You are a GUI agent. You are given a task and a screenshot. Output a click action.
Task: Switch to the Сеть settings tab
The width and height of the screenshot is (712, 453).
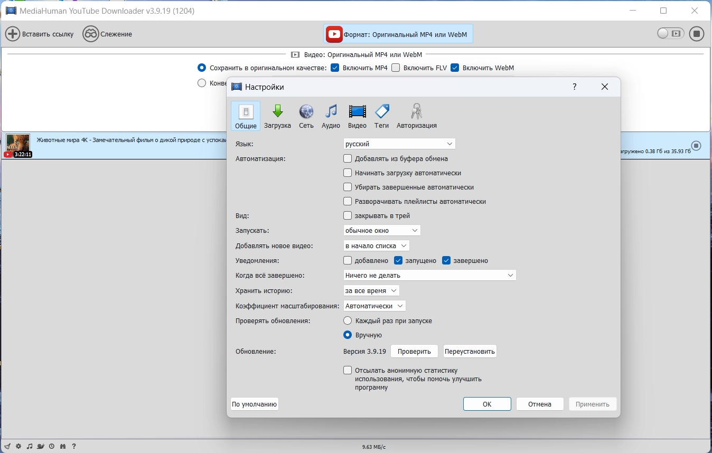306,116
